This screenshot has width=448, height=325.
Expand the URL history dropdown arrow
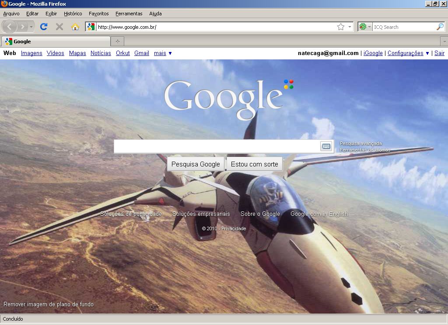pyautogui.click(x=350, y=27)
